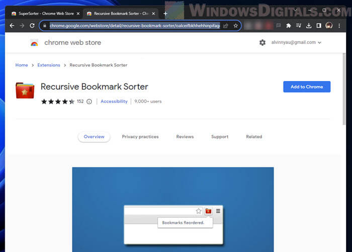The height and width of the screenshot is (252, 352).
Task: Toggle the browser side panel icon
Action: (319, 26)
